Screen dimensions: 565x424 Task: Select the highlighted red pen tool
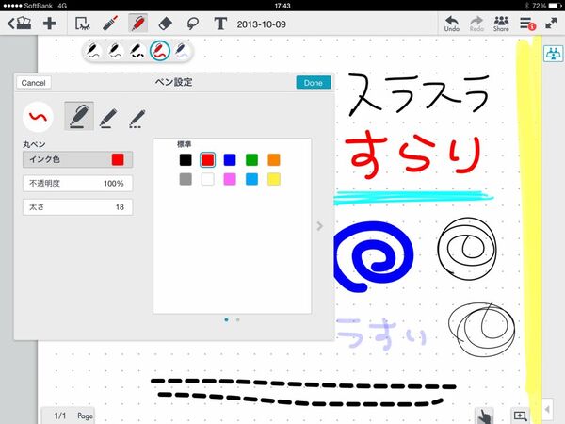(x=138, y=24)
